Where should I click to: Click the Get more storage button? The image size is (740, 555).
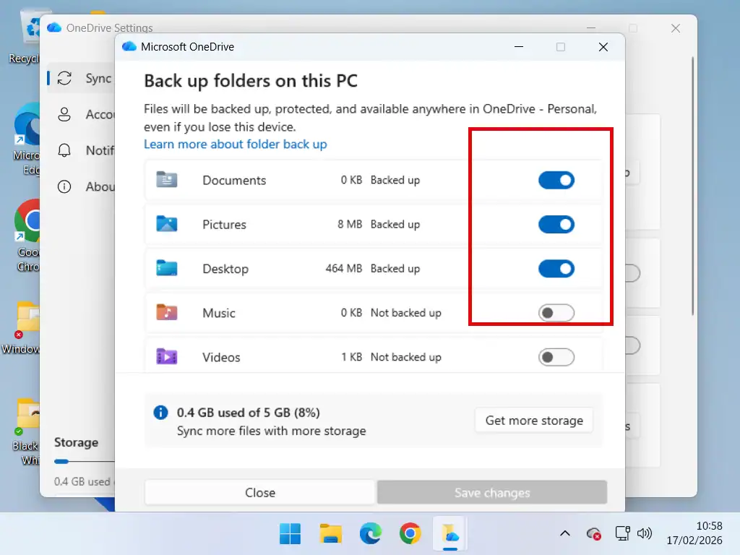(x=533, y=420)
